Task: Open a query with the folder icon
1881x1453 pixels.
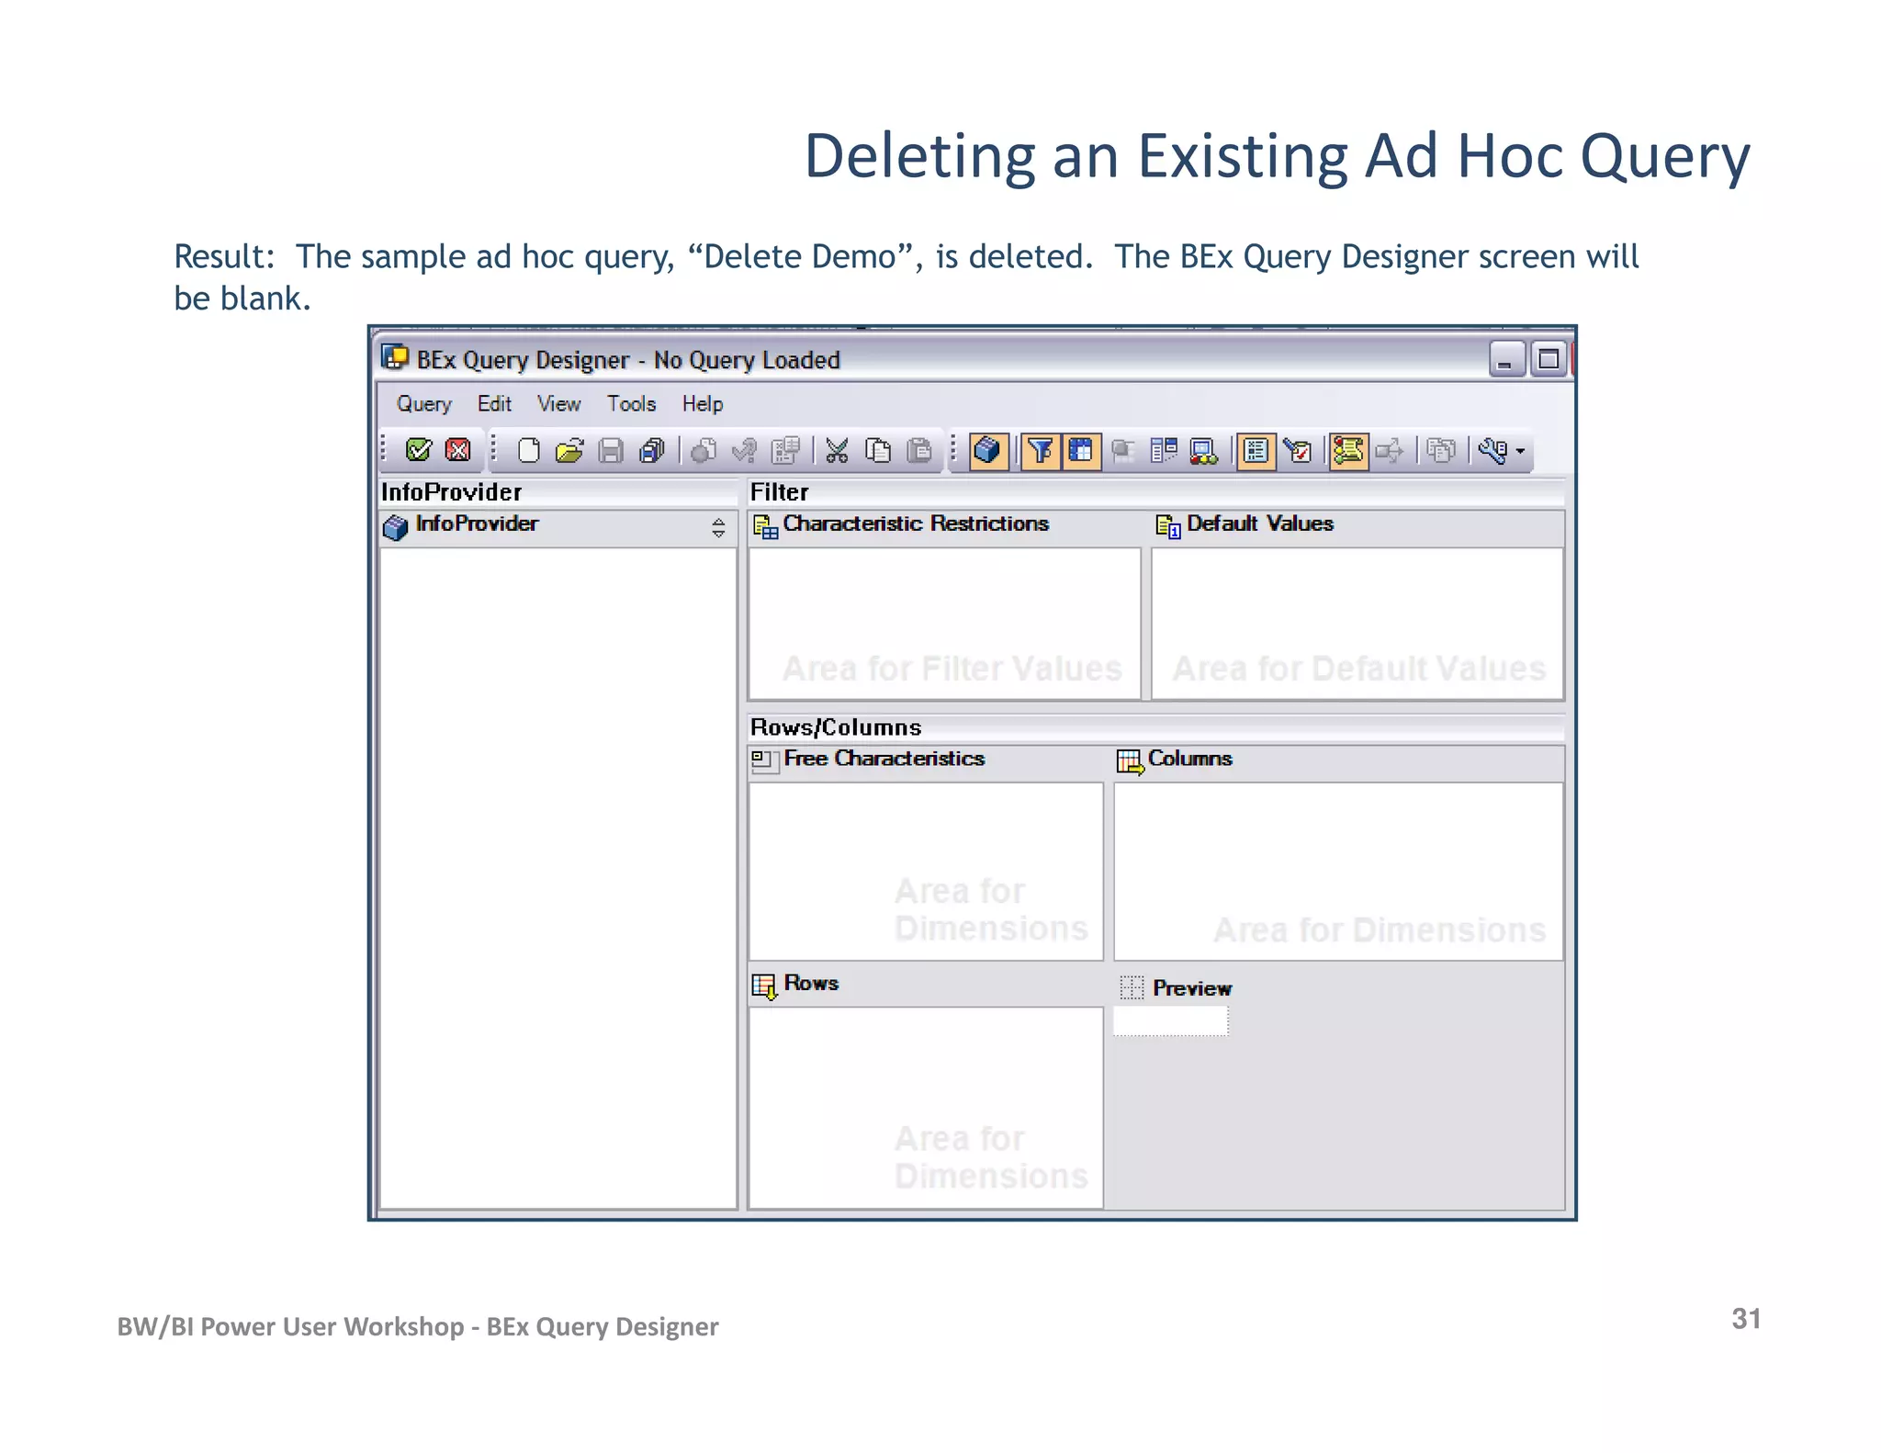Action: [x=569, y=451]
